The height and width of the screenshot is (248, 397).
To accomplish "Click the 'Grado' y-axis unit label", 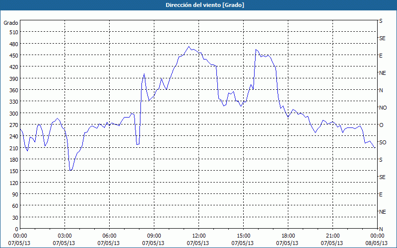I will (x=10, y=23).
